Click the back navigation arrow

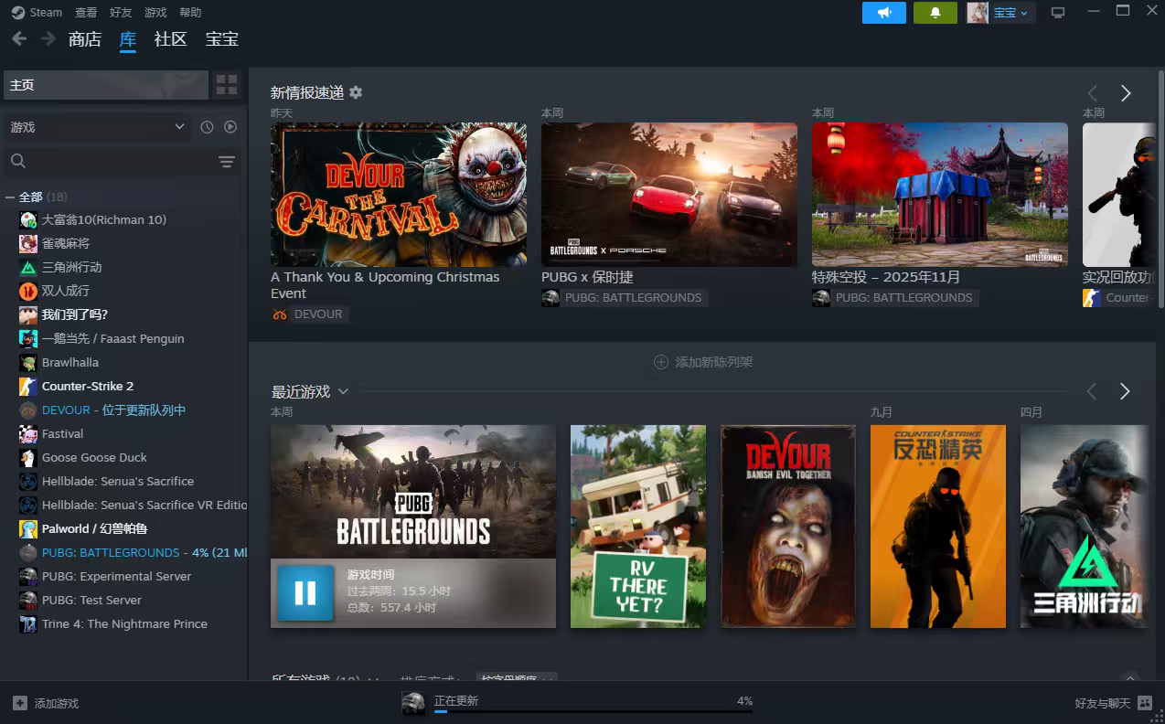point(19,38)
